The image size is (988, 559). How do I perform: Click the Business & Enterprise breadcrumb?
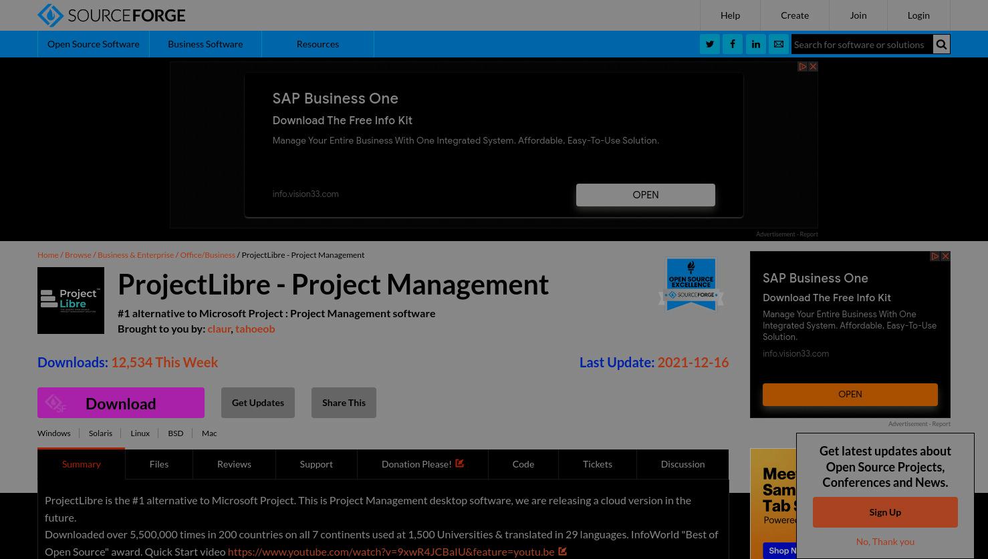click(136, 255)
